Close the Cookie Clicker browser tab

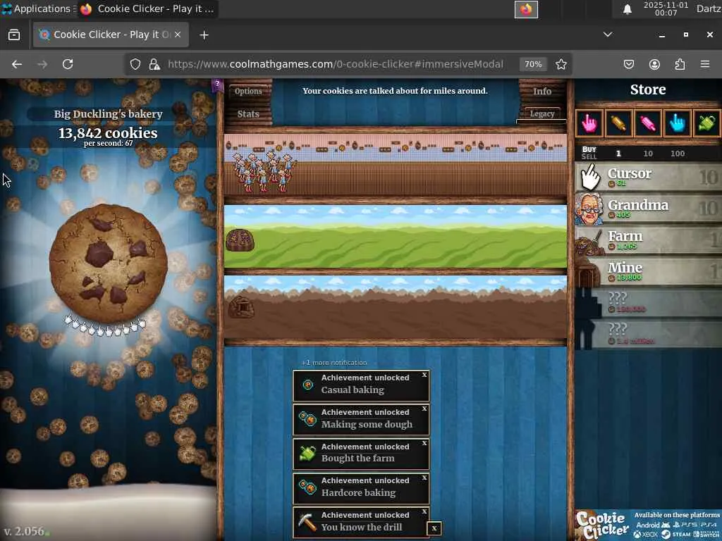click(x=178, y=35)
